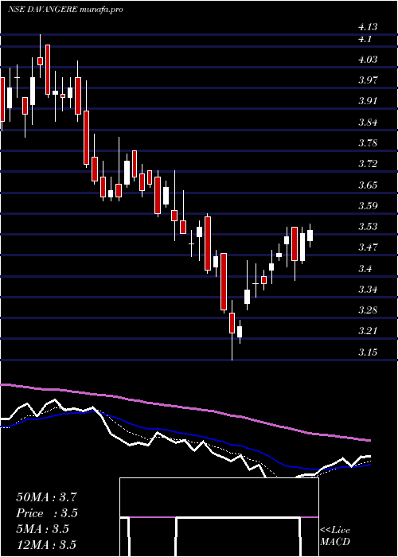The width and height of the screenshot is (398, 557).
Task: Click the <<Live MACD label
Action: 335,536
